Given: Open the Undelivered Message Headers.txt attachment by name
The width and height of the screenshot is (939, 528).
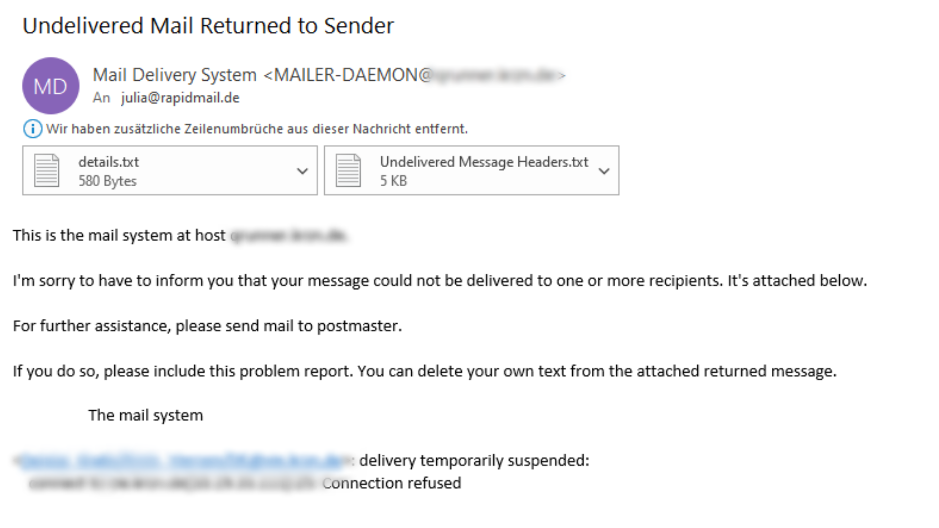Looking at the screenshot, I should coord(484,162).
